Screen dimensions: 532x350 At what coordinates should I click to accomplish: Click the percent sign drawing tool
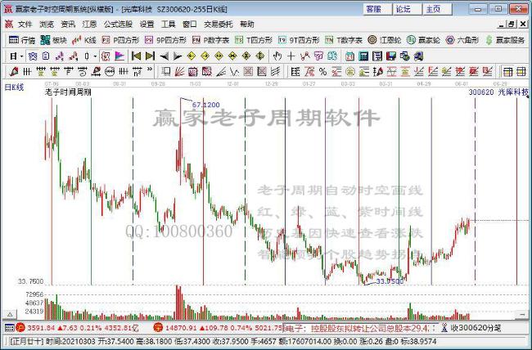pyautogui.click(x=322, y=72)
